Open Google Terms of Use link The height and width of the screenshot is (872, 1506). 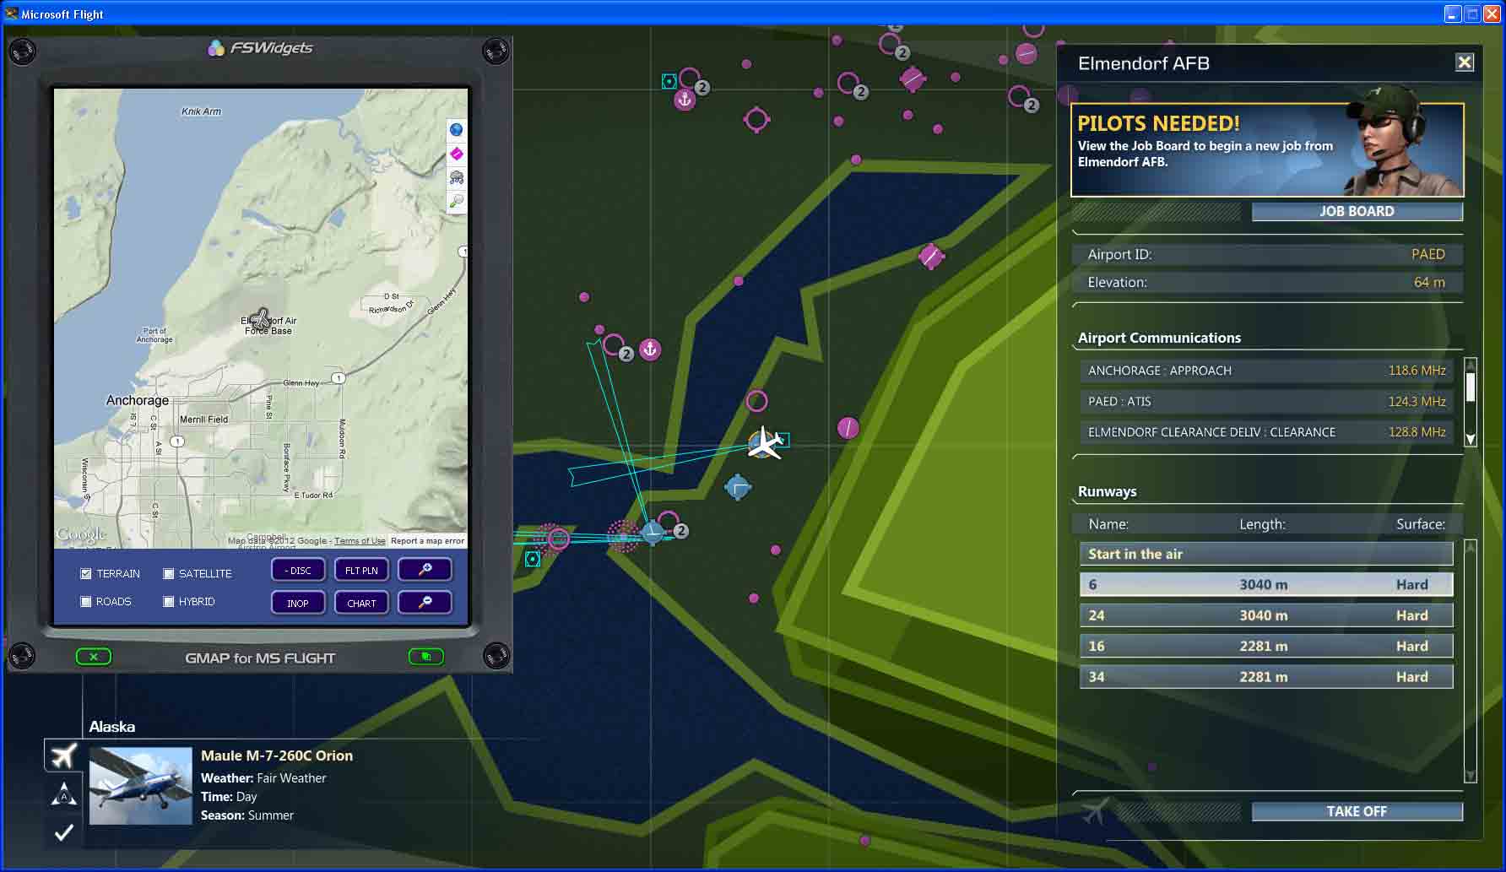point(360,541)
